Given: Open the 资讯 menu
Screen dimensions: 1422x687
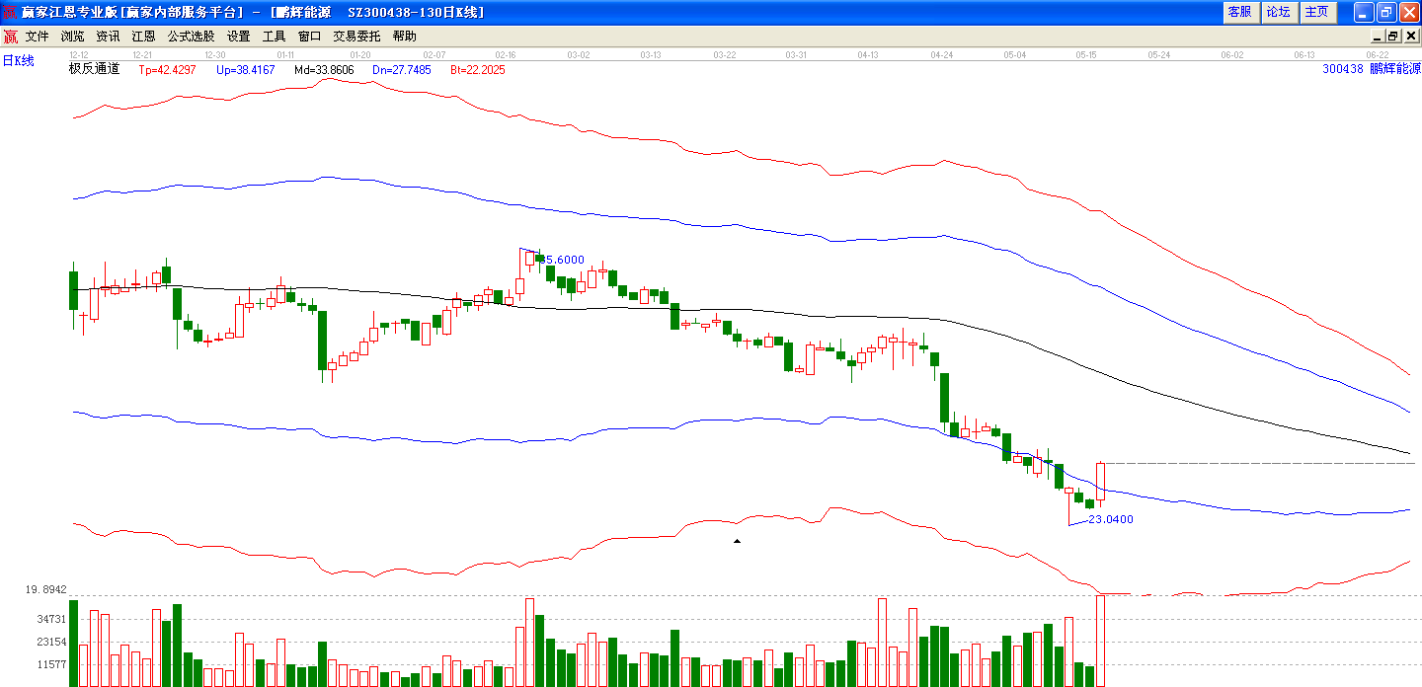Looking at the screenshot, I should 109,37.
